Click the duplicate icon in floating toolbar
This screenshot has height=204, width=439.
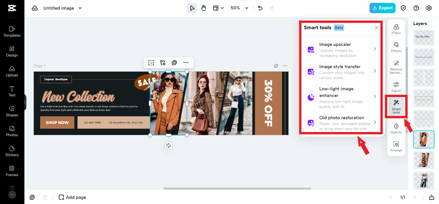click(x=174, y=62)
